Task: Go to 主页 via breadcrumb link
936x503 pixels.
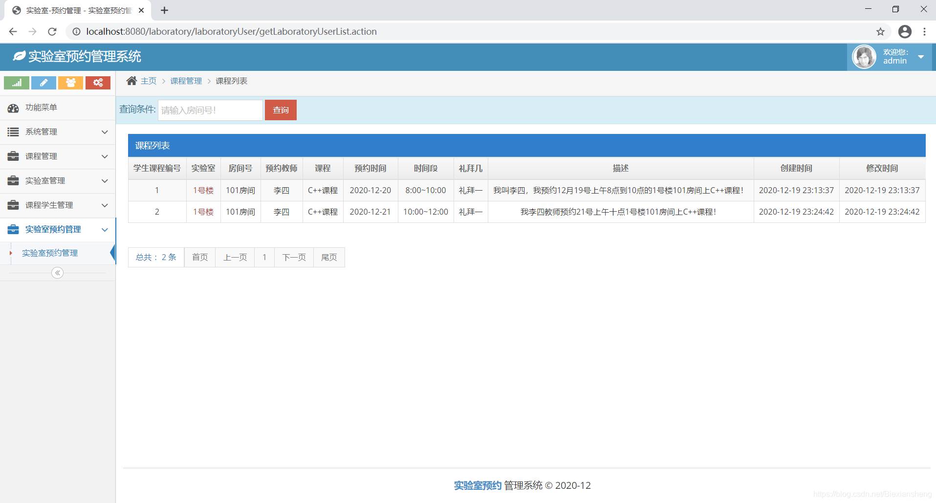Action: point(149,81)
